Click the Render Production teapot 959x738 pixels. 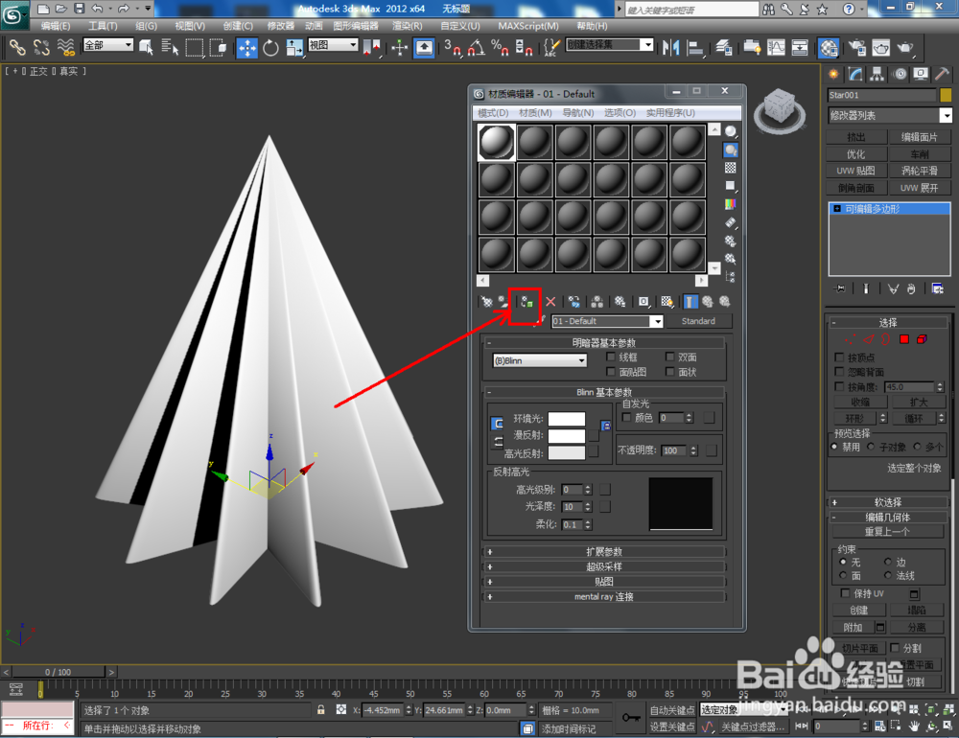906,48
